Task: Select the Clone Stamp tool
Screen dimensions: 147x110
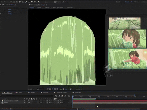Action: (x=29, y=2)
